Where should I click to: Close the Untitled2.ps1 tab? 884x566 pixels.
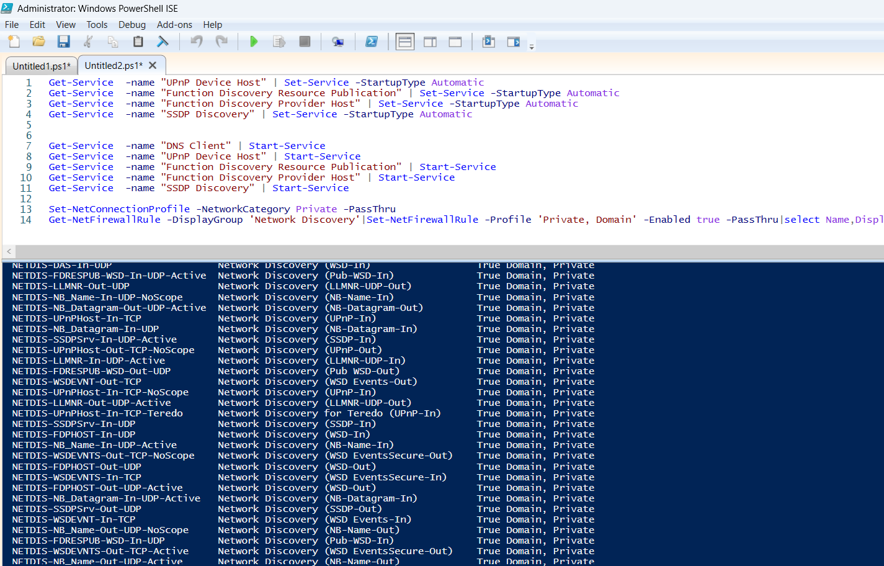click(x=153, y=65)
